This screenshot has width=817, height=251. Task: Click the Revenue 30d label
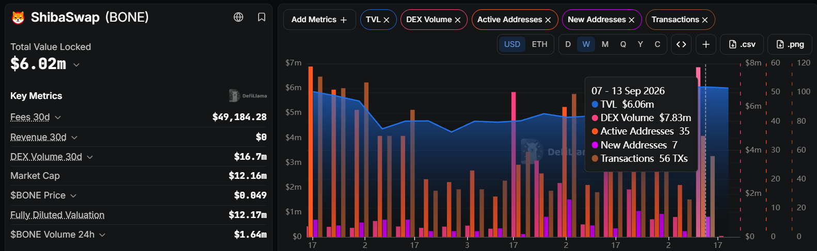(38, 137)
